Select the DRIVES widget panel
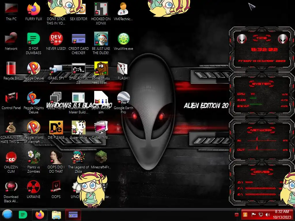The width and height of the screenshot is (295, 221). click(x=262, y=183)
